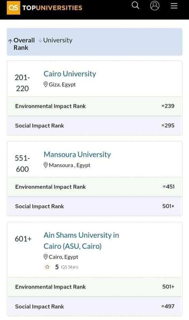Open Cairo University link
The width and height of the screenshot is (189, 320).
[x=70, y=74]
